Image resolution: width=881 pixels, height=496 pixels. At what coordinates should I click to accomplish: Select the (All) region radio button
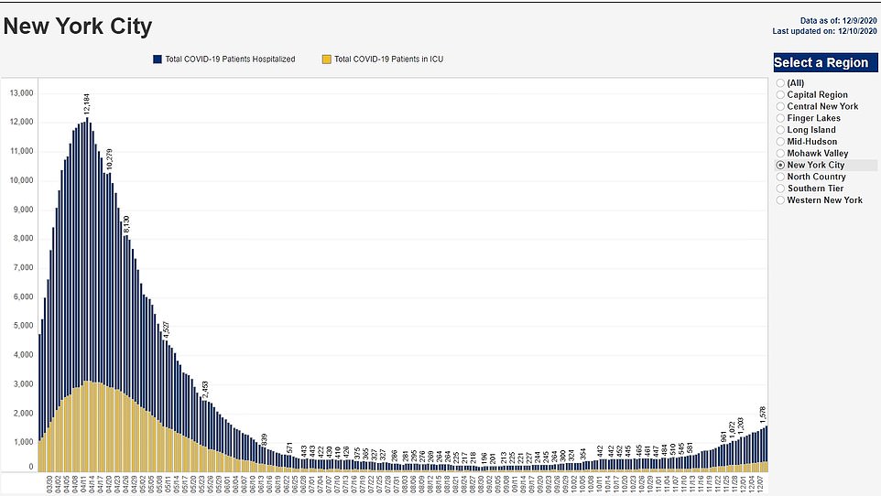click(780, 83)
